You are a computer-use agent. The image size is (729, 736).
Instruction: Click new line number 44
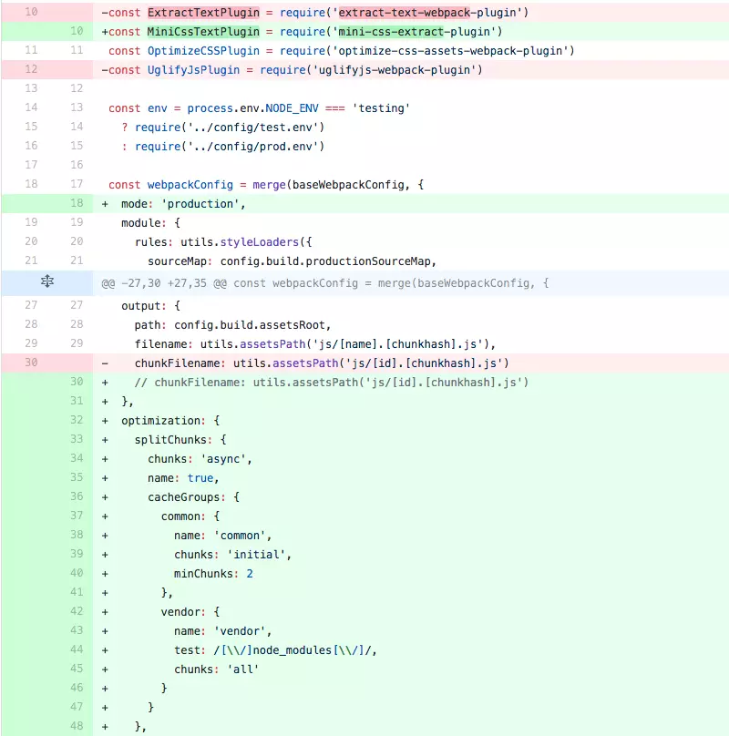pos(77,649)
